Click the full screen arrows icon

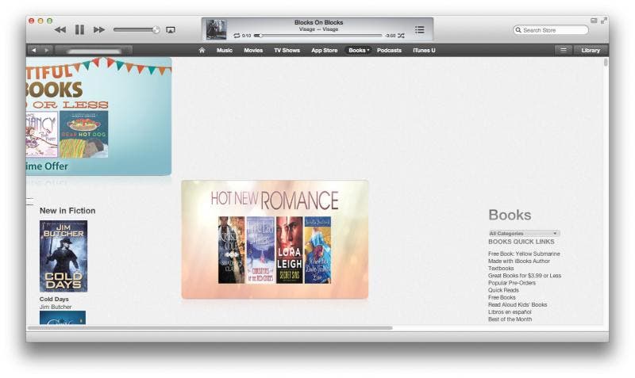pos(604,21)
